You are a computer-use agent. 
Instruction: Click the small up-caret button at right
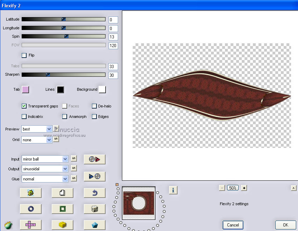point(293,188)
